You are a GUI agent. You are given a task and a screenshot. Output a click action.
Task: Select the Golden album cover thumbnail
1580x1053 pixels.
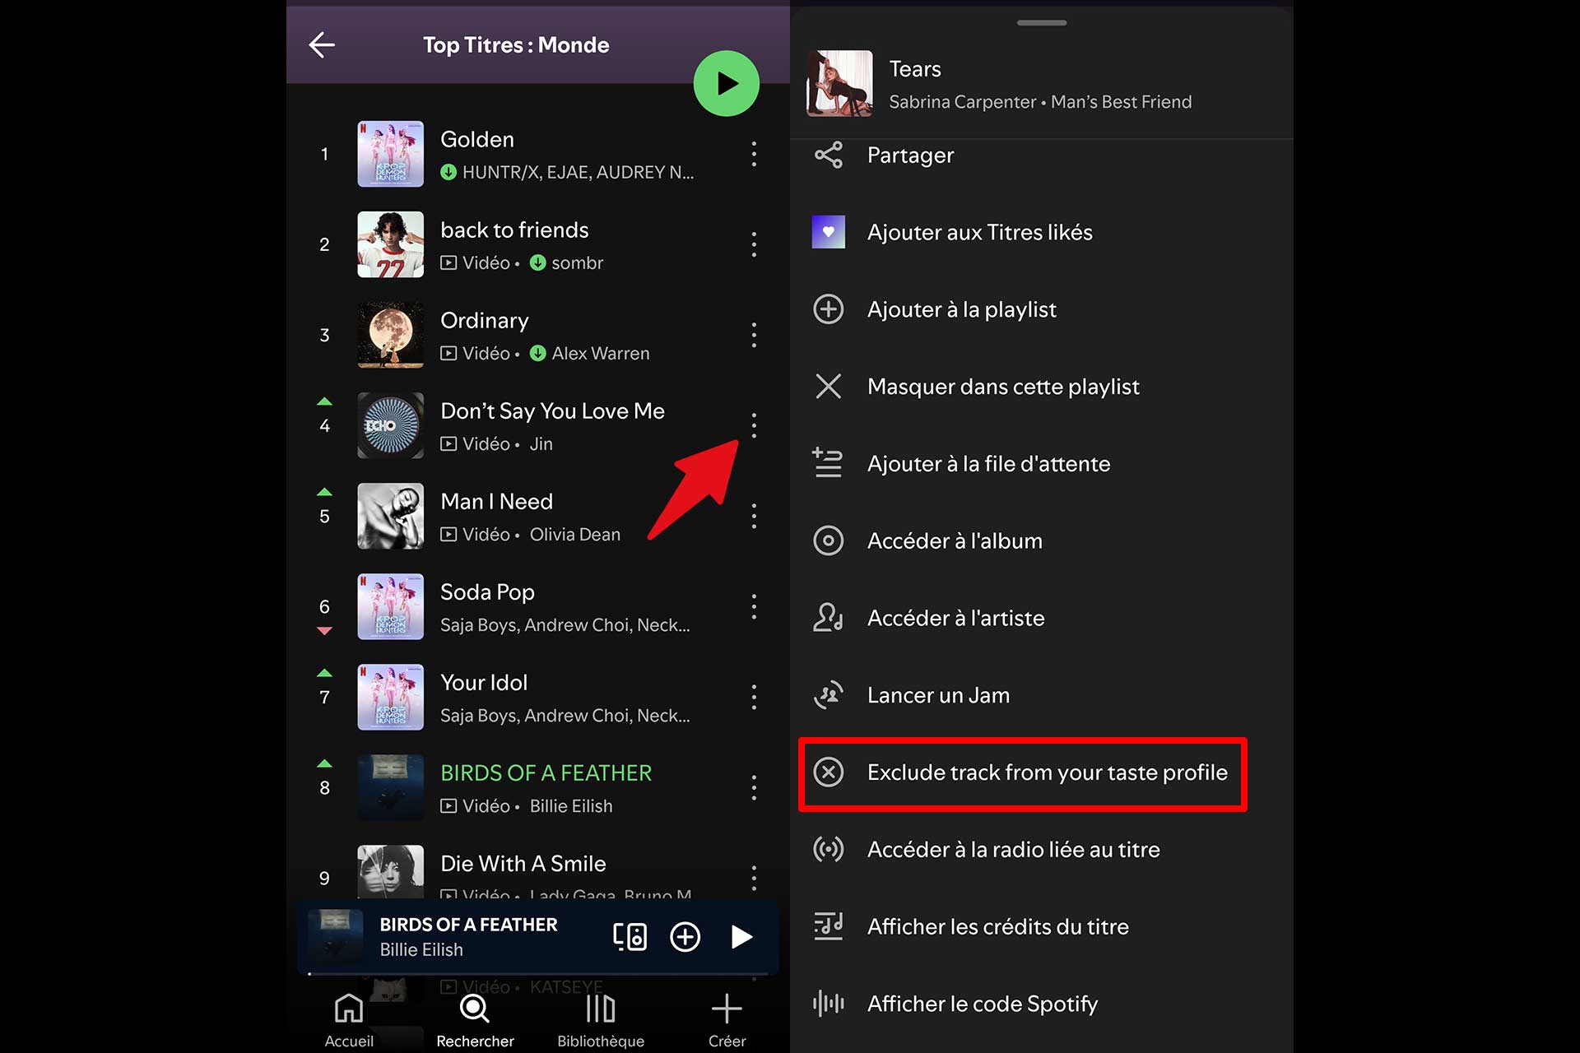tap(391, 154)
